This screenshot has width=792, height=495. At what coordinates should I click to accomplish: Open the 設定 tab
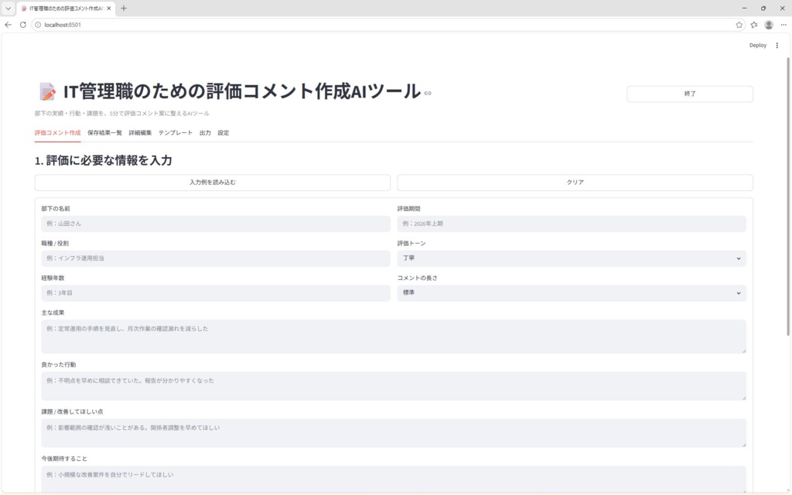point(224,133)
